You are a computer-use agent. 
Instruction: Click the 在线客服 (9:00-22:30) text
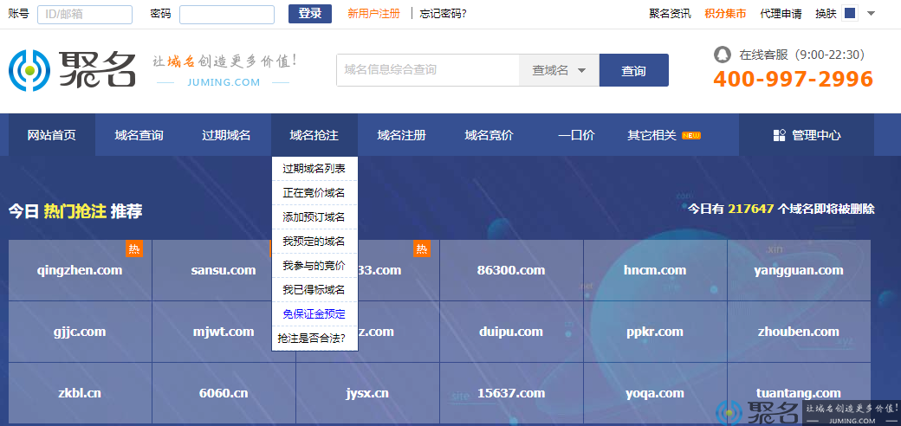[801, 55]
